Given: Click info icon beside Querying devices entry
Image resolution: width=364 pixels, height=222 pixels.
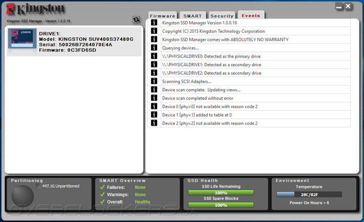Looking at the screenshot, I should click(x=154, y=47).
